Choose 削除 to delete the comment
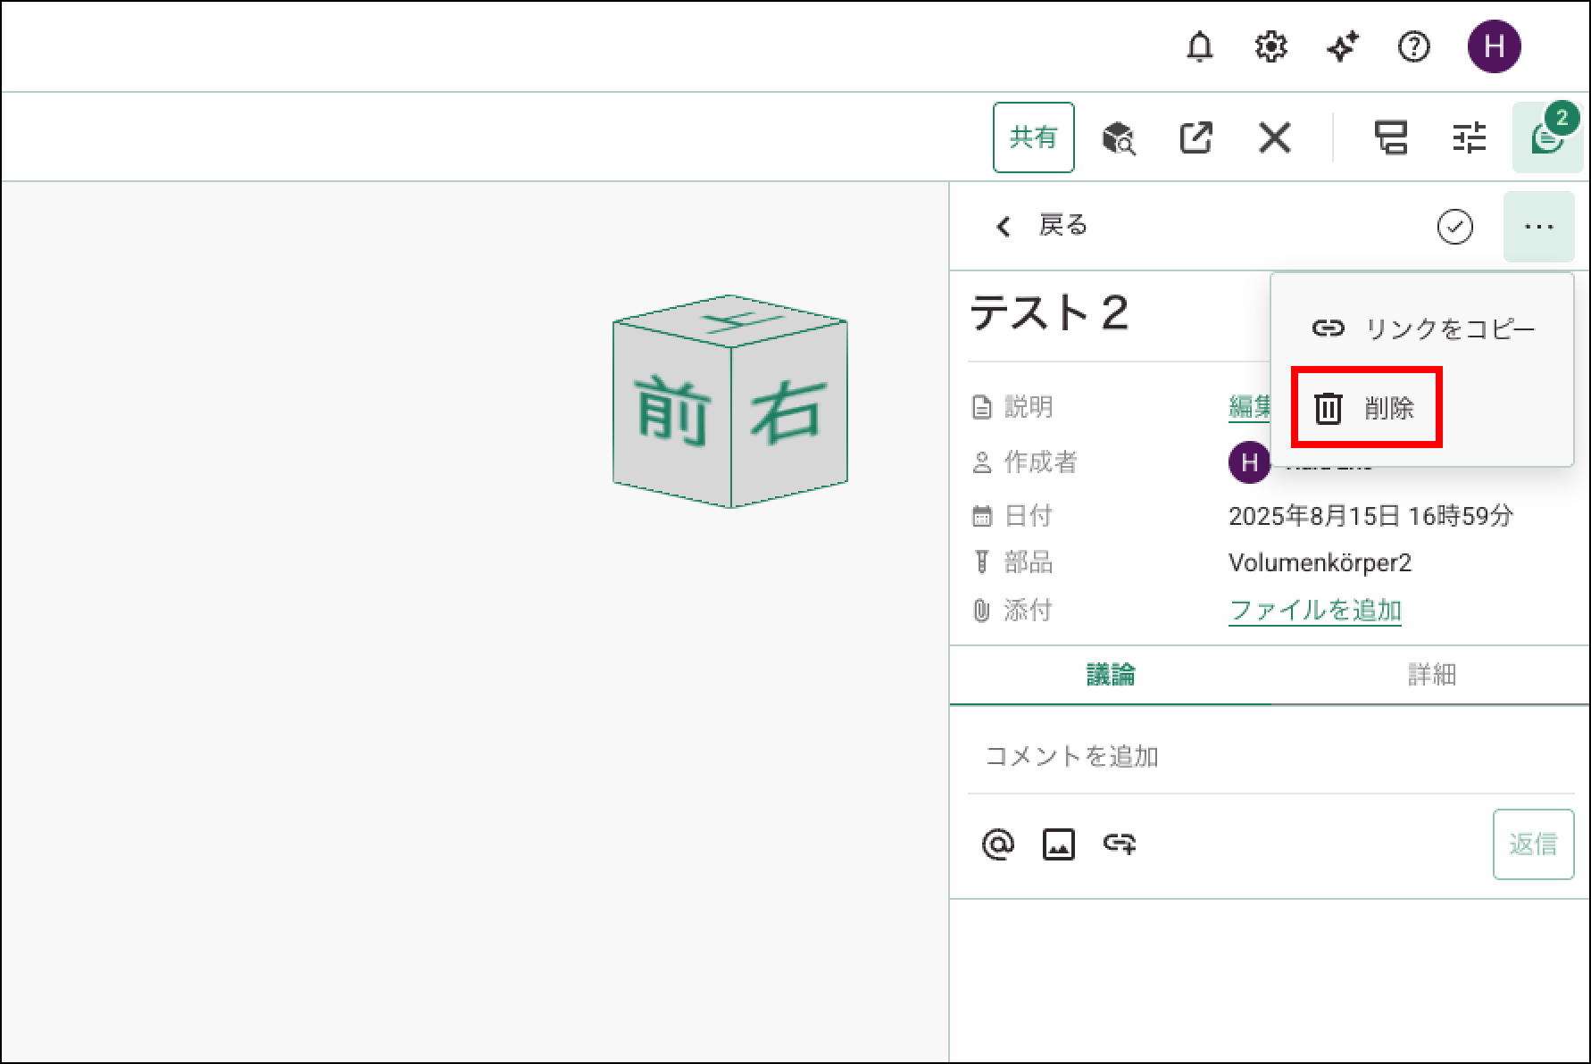 pyautogui.click(x=1366, y=408)
